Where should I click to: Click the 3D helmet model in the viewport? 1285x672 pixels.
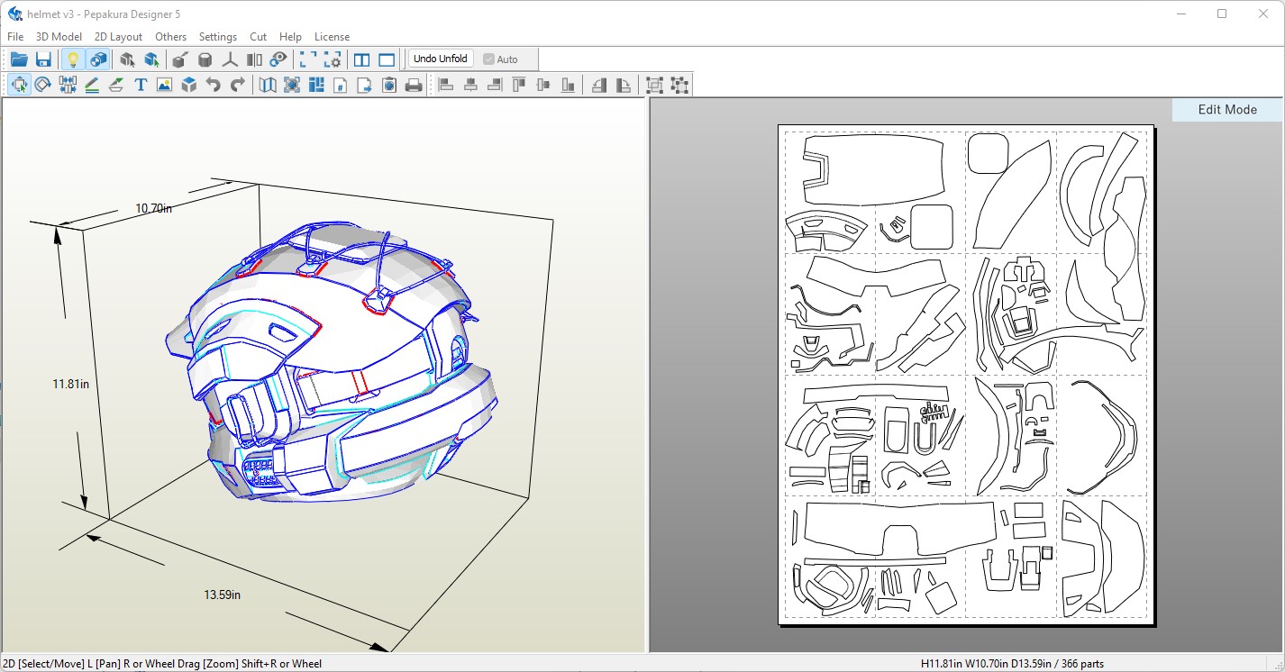tap(333, 360)
